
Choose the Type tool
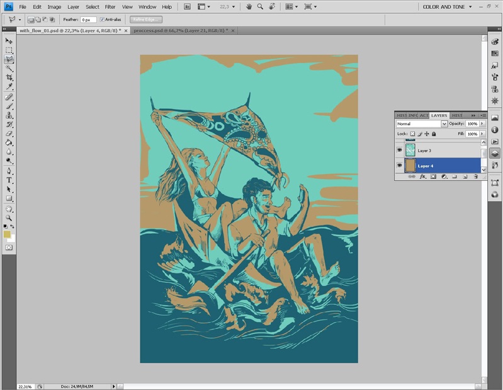pyautogui.click(x=9, y=180)
